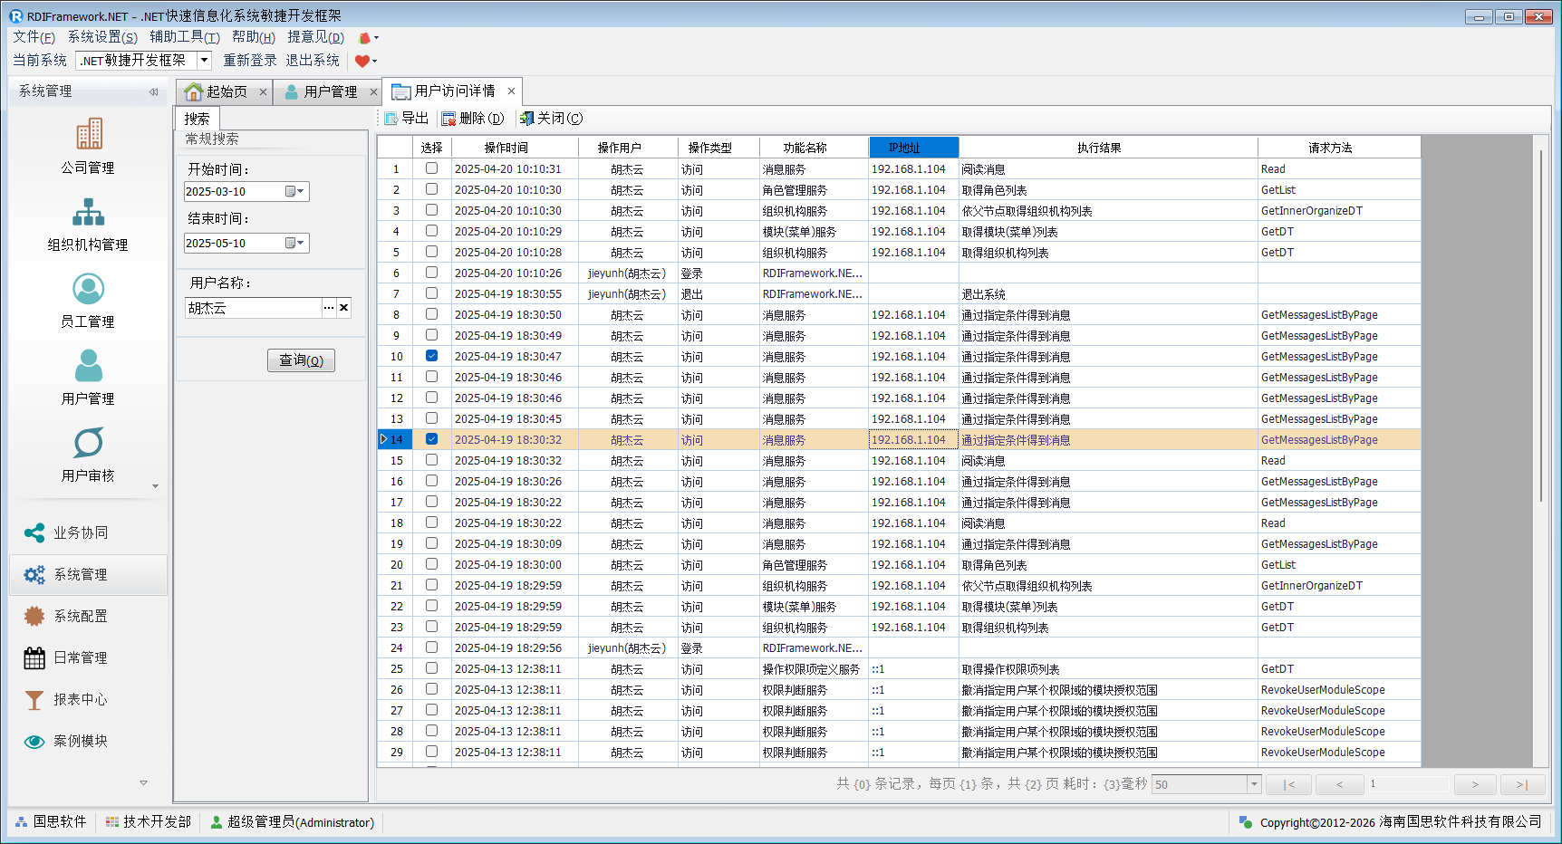Open 用户审核 icon in sidebar
Viewport: 1562px width, 844px height.
tap(89, 443)
